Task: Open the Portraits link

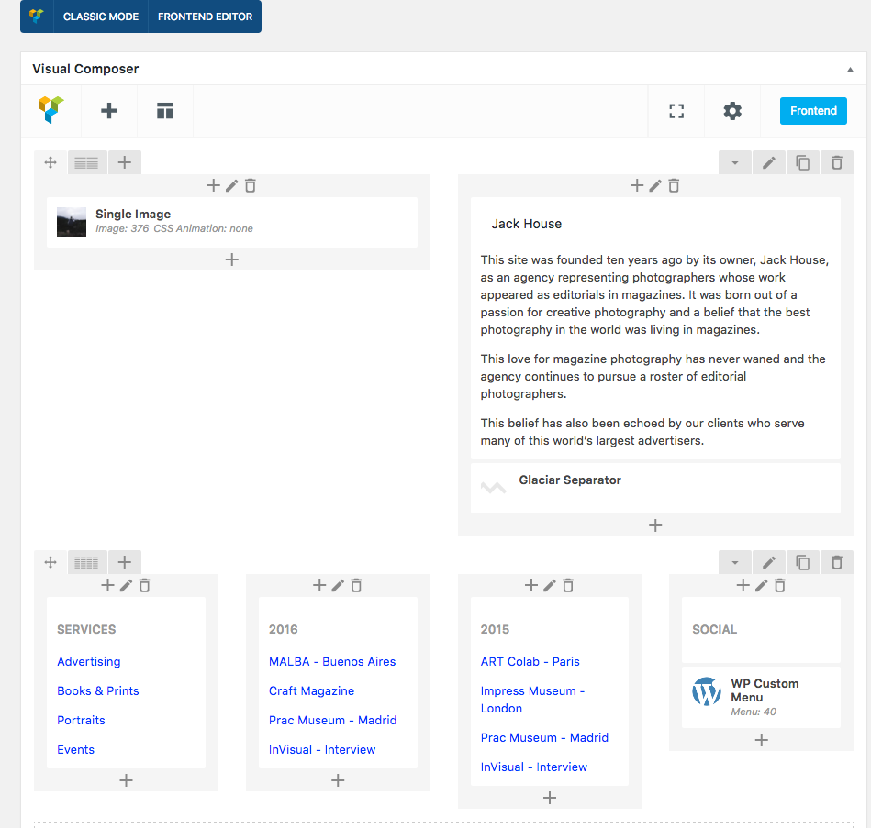Action: pos(81,721)
